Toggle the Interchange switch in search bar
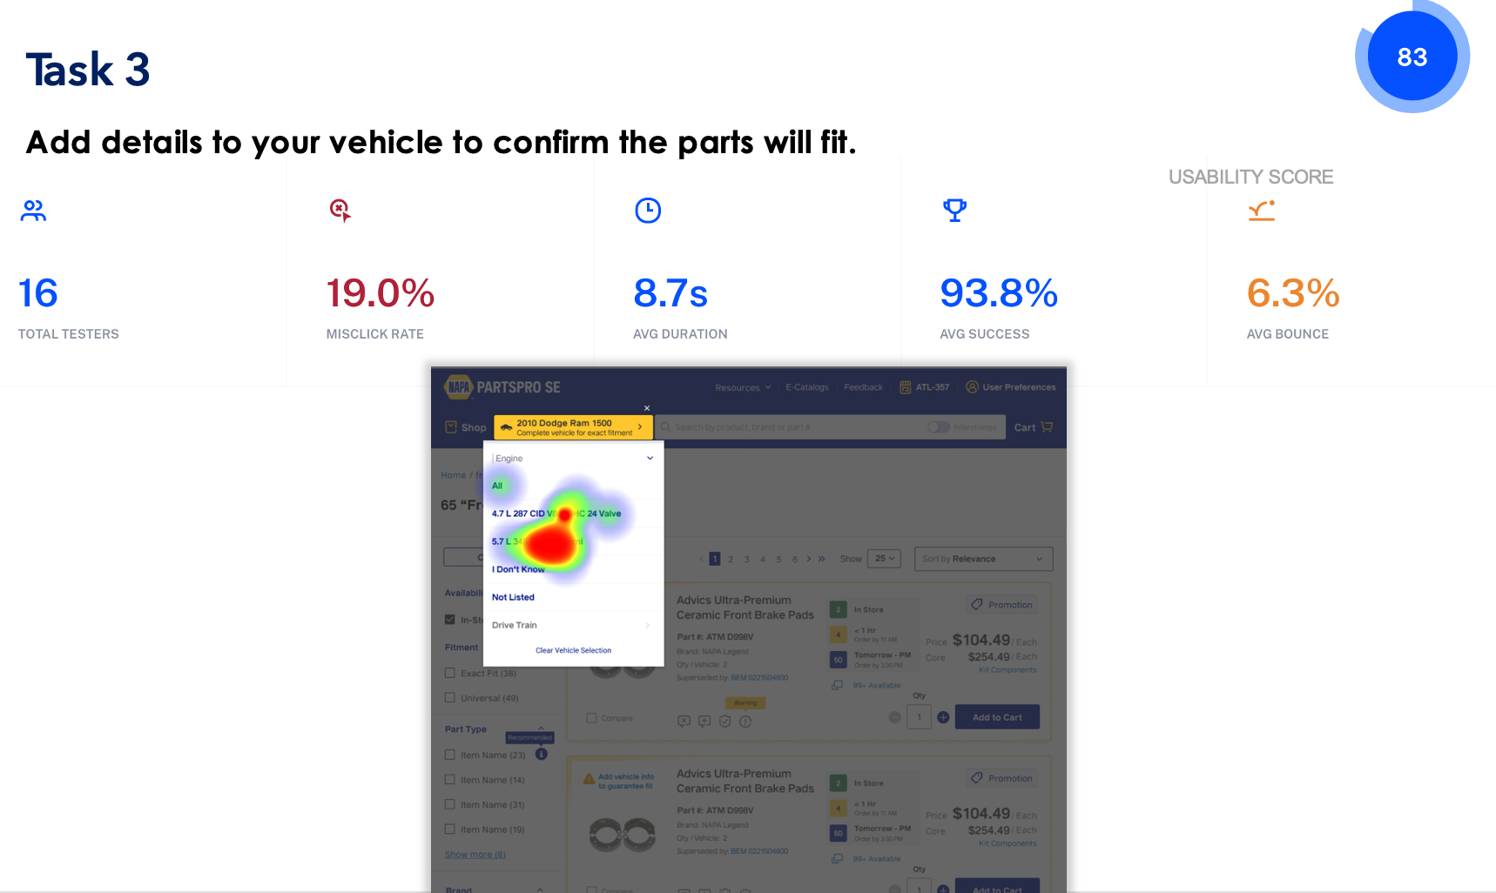 pyautogui.click(x=938, y=427)
